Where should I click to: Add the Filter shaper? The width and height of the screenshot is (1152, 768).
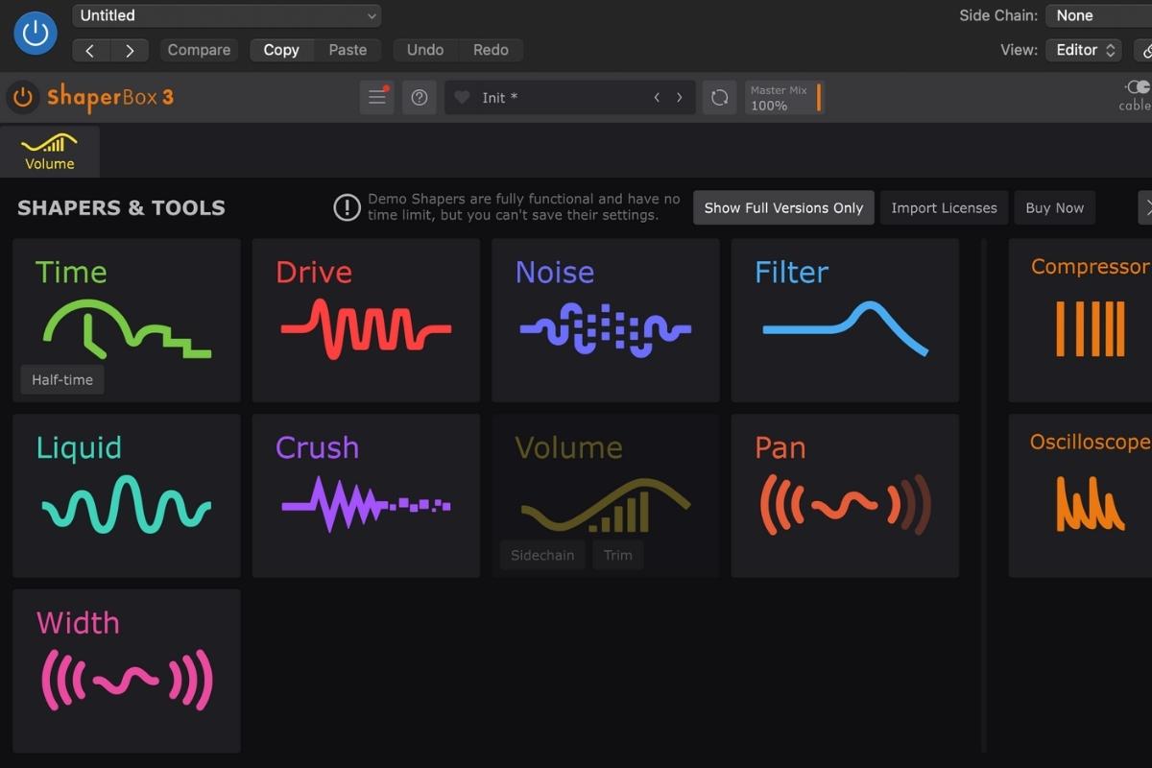[845, 320]
